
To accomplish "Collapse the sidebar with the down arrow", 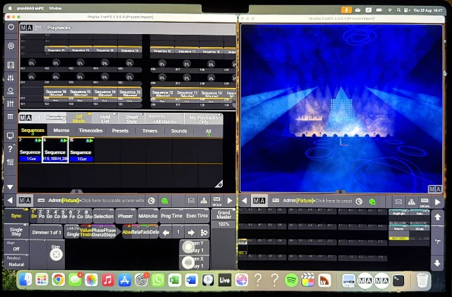I will click(10, 187).
